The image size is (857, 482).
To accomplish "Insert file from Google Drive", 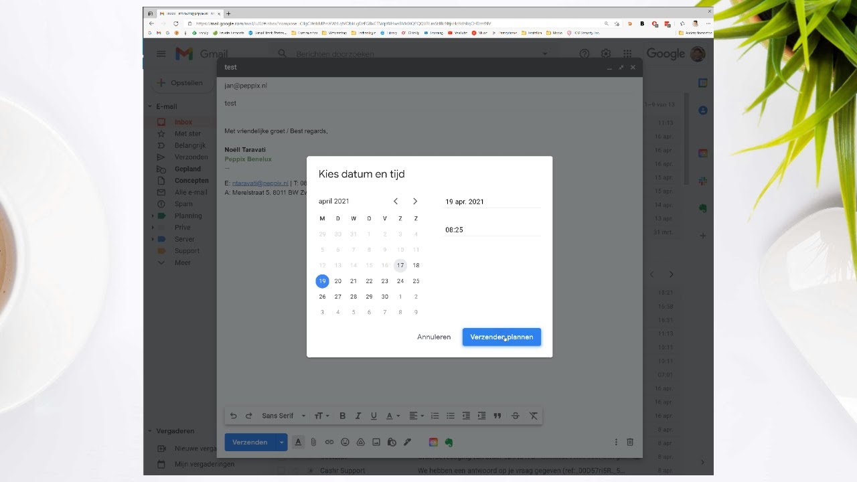I will click(x=360, y=442).
